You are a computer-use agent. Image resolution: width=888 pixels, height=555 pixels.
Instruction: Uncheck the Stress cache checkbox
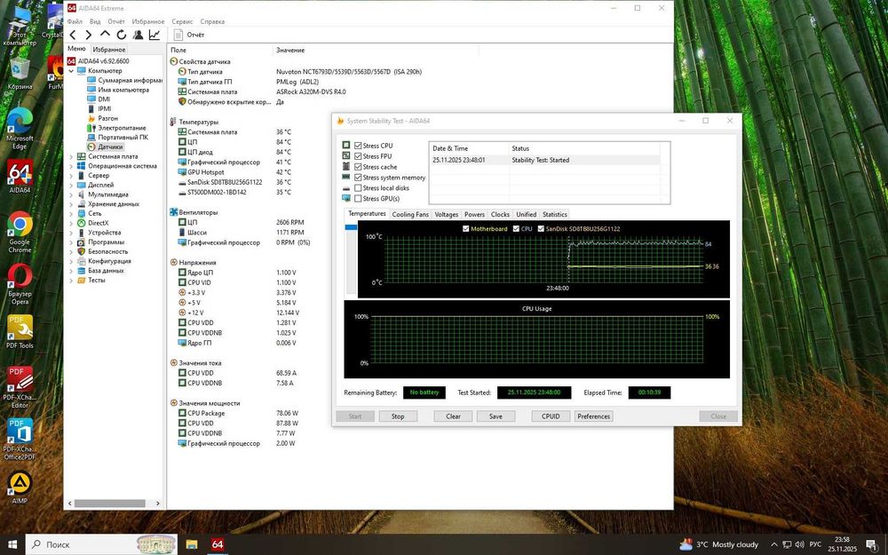click(358, 167)
